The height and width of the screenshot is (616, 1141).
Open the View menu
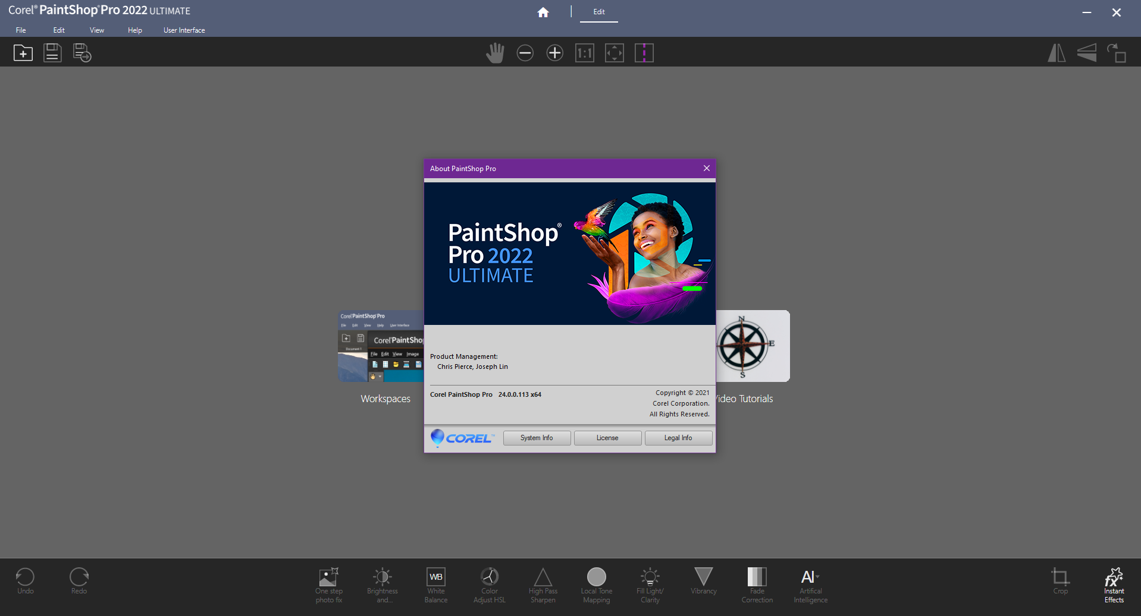pos(97,30)
